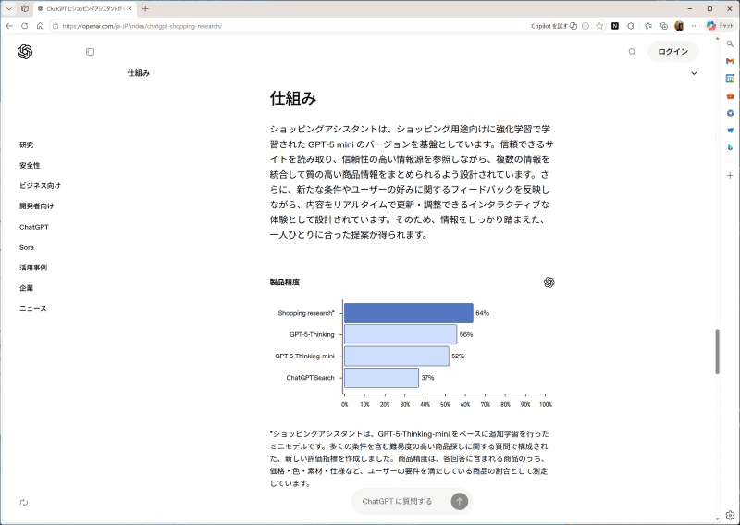Add a sidebar app with the plus icon
The width and height of the screenshot is (740, 525).
coord(730,175)
